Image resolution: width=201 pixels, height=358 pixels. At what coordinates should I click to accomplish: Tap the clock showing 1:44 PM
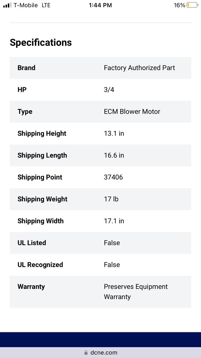coord(100,5)
